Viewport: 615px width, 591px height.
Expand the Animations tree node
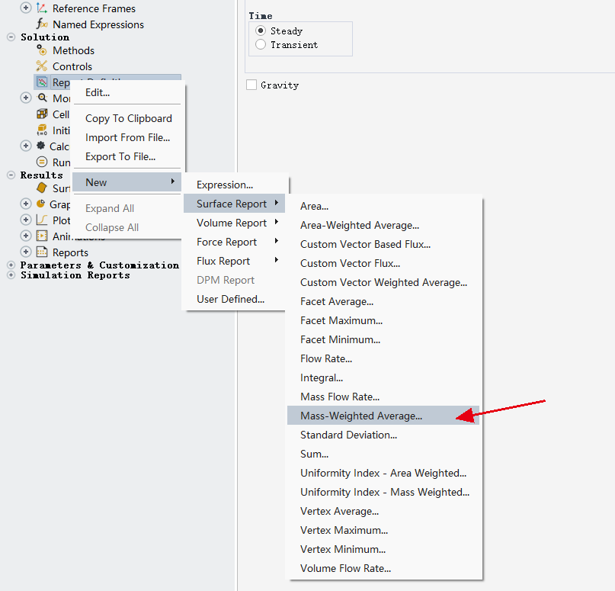[26, 236]
